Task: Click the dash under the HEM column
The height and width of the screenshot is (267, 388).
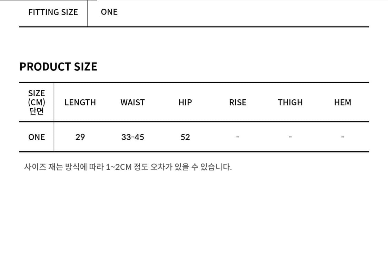Action: 342,137
